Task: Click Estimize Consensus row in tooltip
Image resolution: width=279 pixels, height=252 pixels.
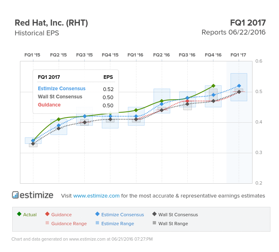Action: tap(76, 89)
